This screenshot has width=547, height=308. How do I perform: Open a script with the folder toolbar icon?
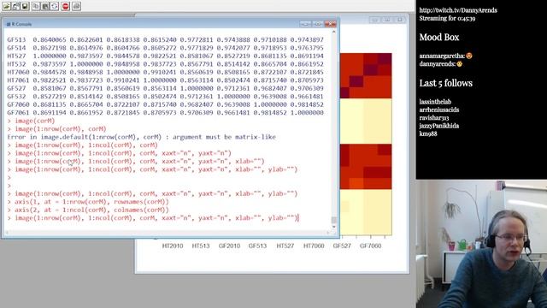(6, 6)
